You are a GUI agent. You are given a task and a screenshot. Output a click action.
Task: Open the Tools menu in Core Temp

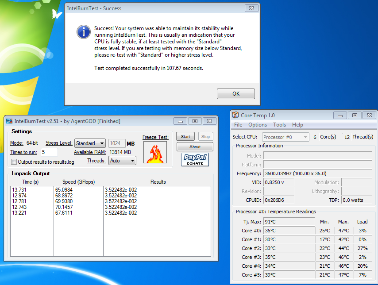pyautogui.click(x=279, y=125)
